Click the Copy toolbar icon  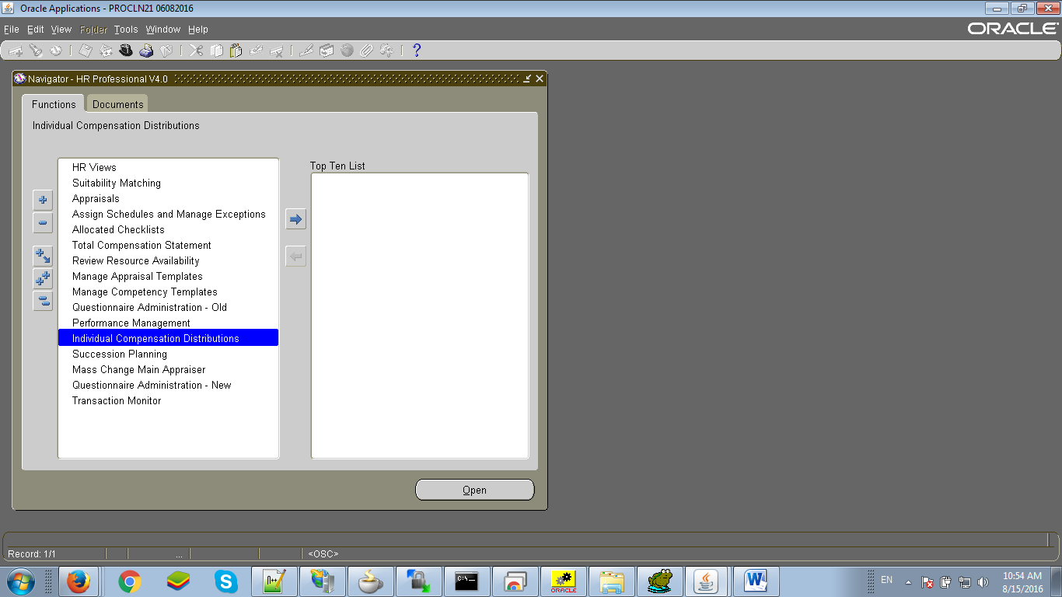(x=216, y=51)
